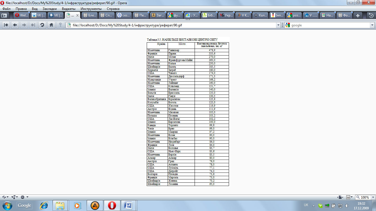Open the Закладки menu
Image resolution: width=376 pixels, height=211 pixels.
(50, 9)
